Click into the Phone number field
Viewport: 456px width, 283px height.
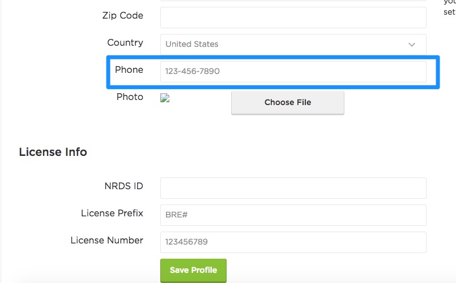pos(293,72)
